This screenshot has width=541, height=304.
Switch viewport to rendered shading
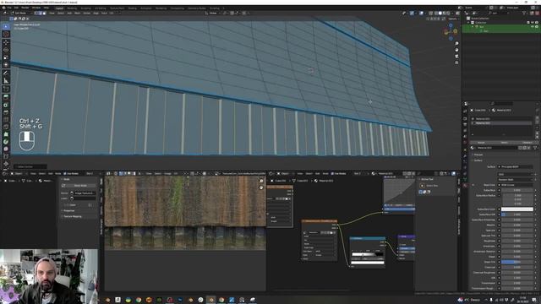[x=449, y=14]
